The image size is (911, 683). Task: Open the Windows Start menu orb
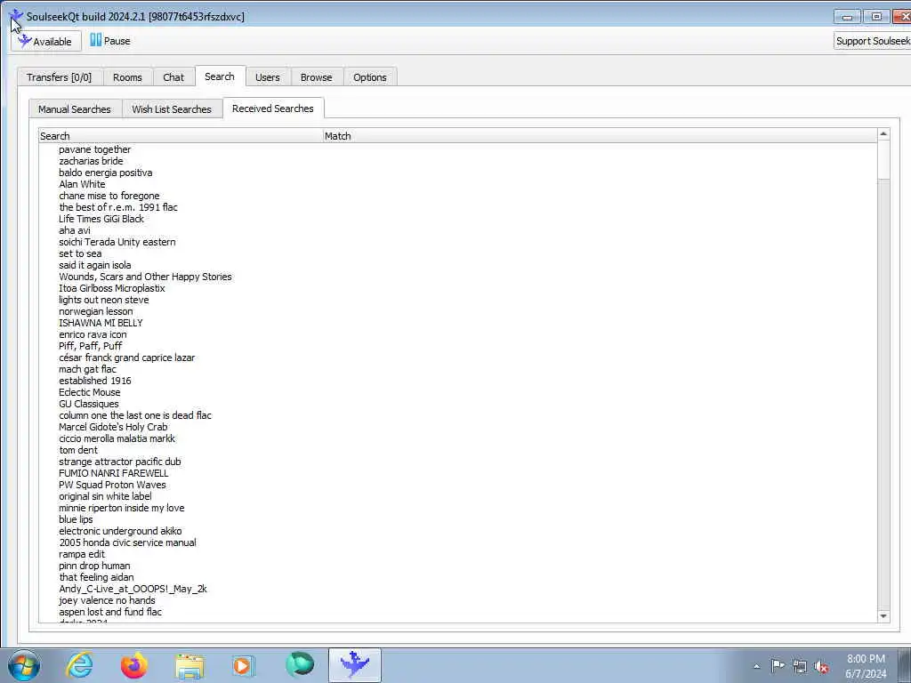(24, 665)
